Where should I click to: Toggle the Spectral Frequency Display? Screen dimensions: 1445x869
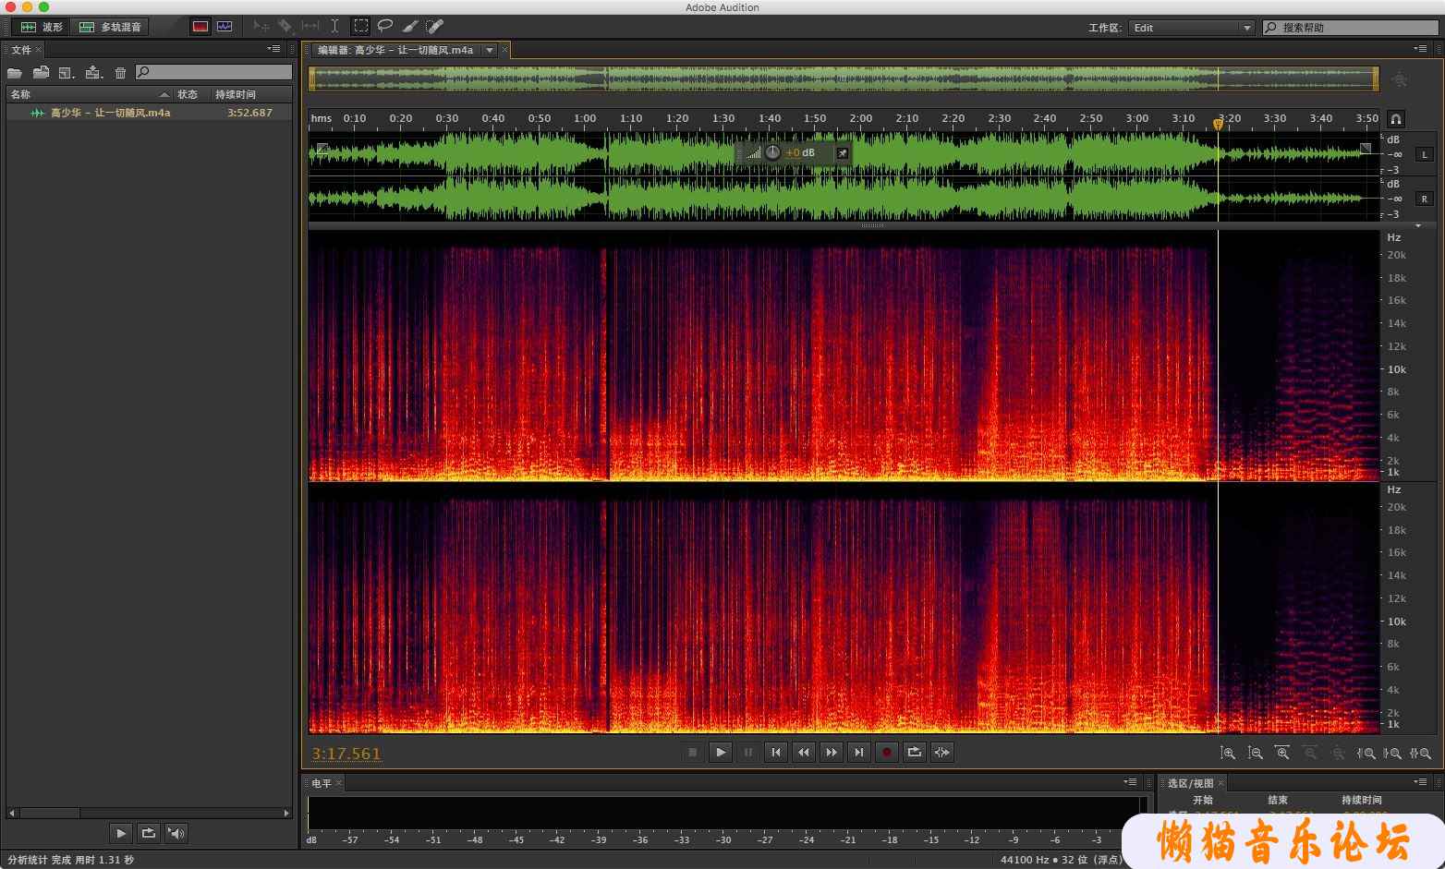(200, 27)
